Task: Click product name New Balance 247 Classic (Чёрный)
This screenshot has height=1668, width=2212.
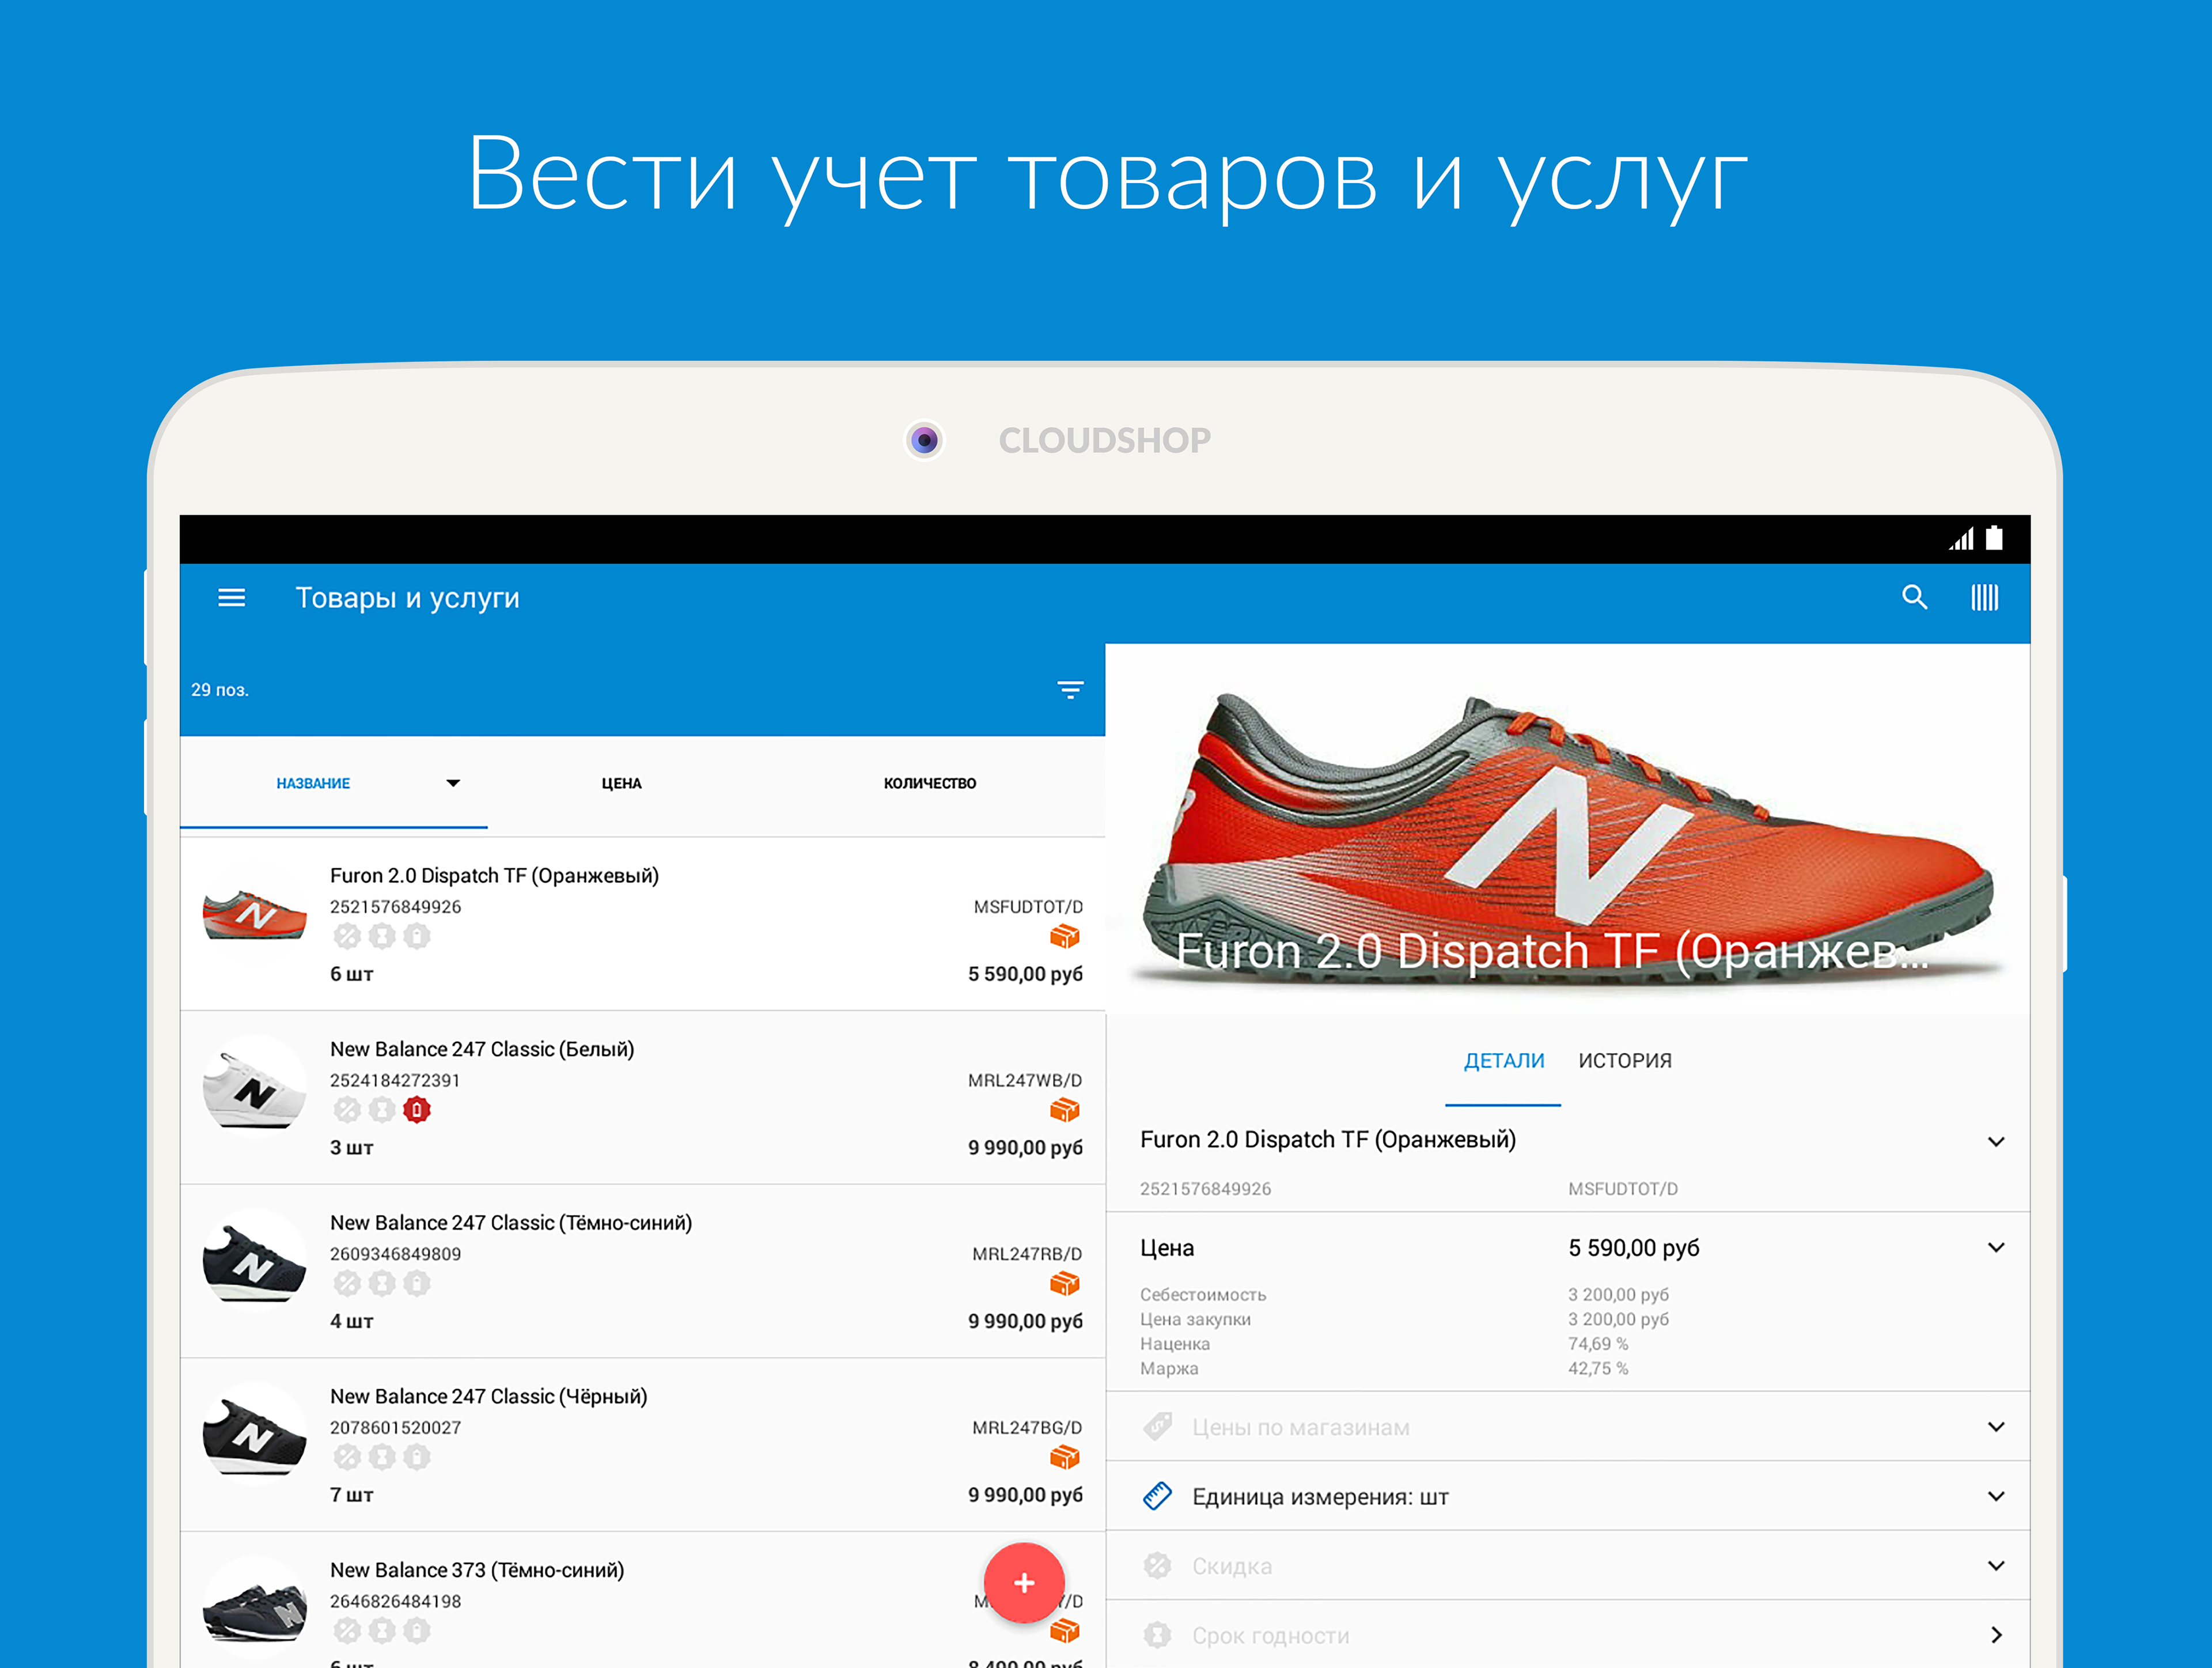Action: coord(488,1396)
